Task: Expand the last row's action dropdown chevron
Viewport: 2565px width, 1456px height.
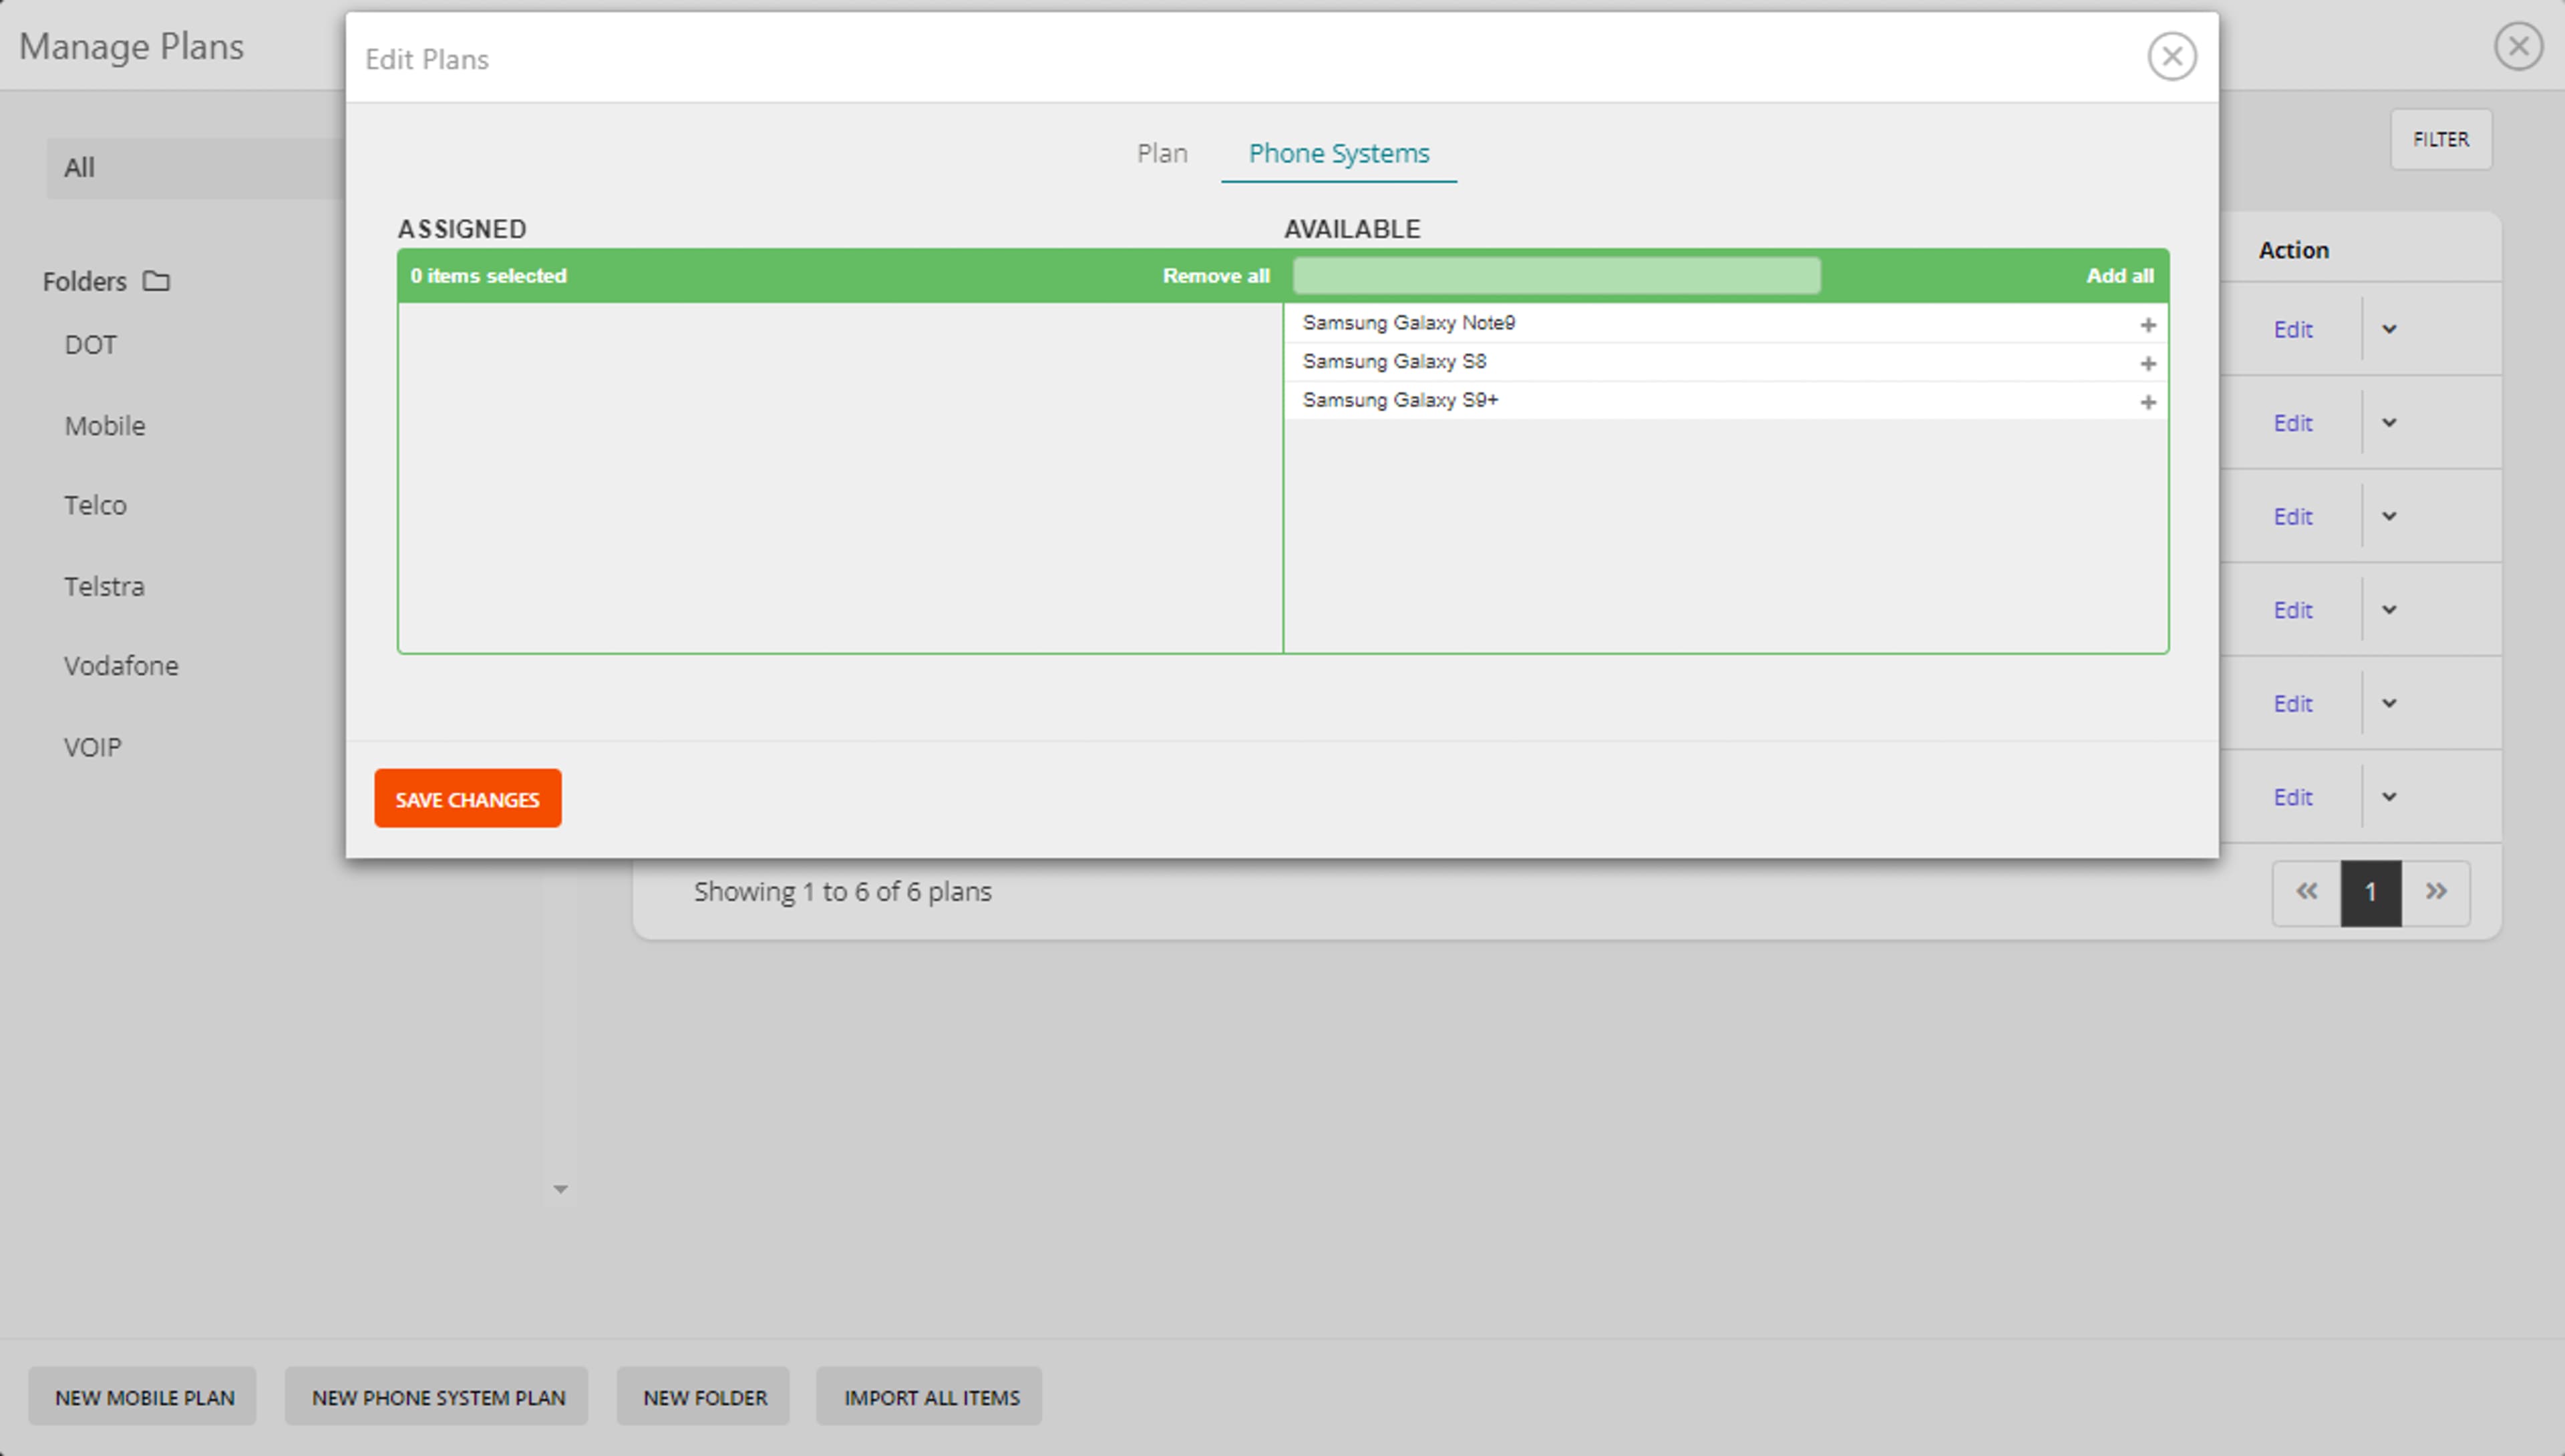Action: click(2389, 797)
